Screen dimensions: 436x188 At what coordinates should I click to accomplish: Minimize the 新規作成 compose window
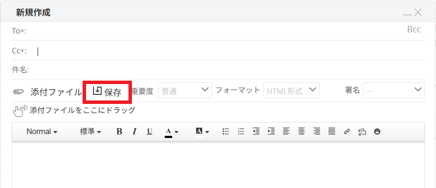[x=407, y=14]
